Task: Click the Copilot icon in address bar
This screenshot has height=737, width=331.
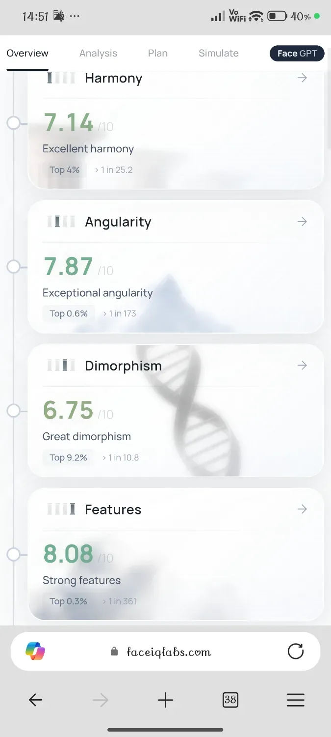Action: click(x=35, y=652)
